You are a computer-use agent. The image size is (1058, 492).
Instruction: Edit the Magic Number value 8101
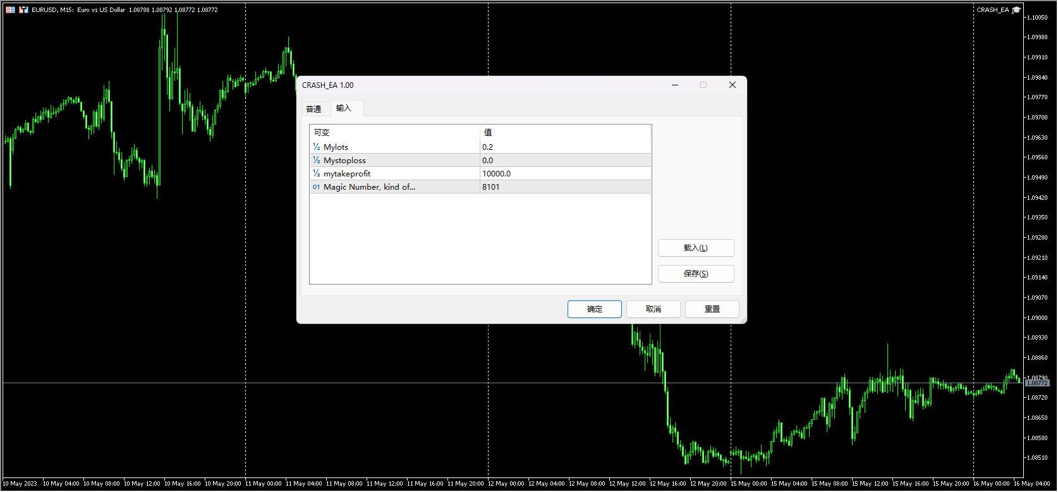pyautogui.click(x=565, y=187)
